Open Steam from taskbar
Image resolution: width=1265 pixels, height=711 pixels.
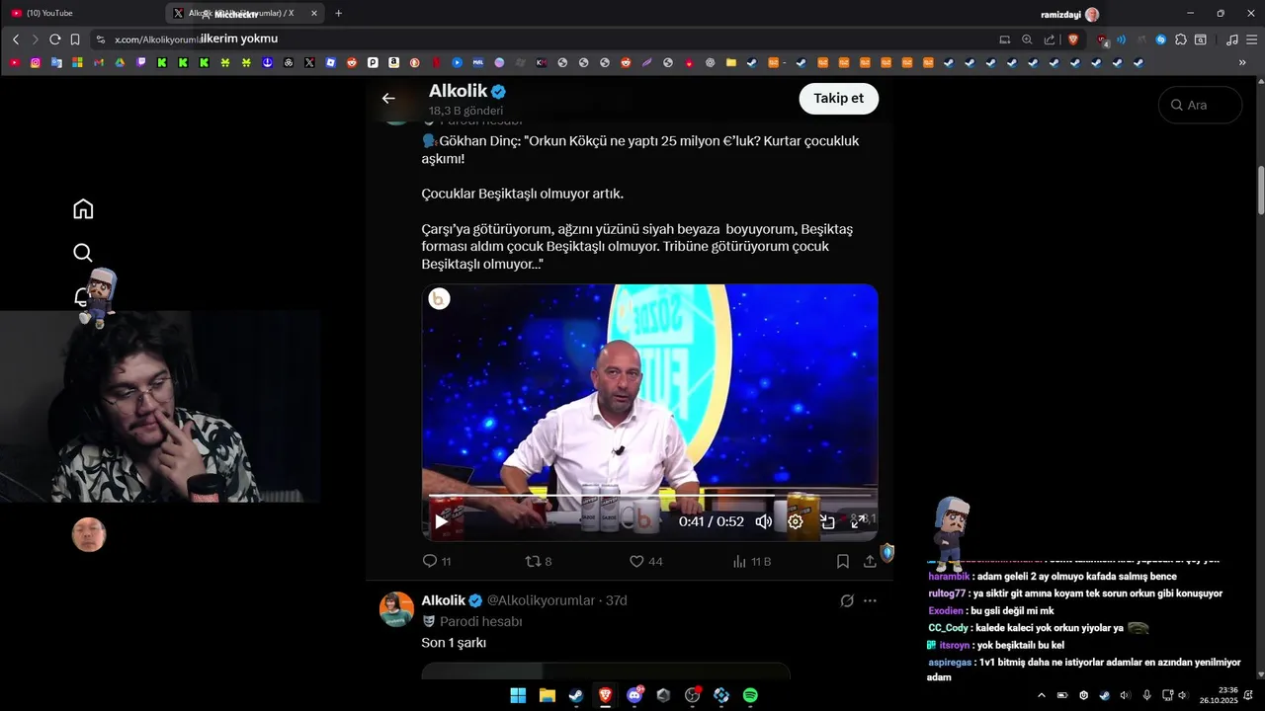[x=575, y=695]
